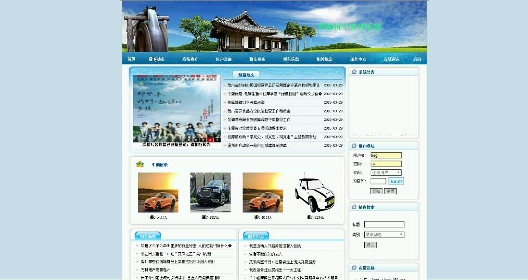Open the slideshow caption link 顶桥片区放菜已开始登记
Screen dimensions: 528x280
[176, 145]
